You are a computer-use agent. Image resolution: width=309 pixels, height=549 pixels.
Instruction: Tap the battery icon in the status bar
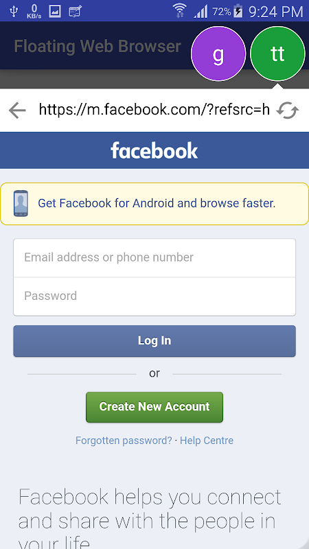(238, 11)
